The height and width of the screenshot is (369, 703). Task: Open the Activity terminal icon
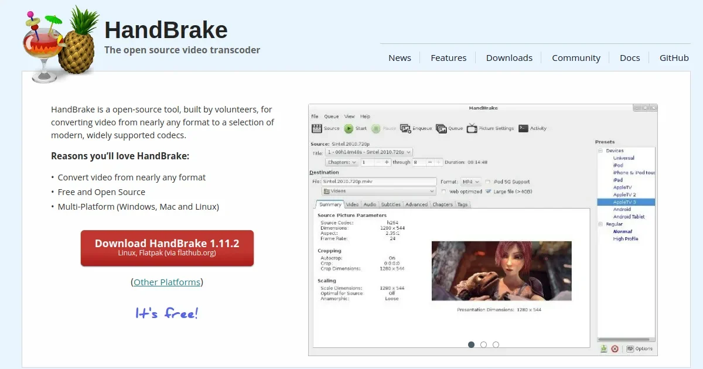[x=523, y=128]
